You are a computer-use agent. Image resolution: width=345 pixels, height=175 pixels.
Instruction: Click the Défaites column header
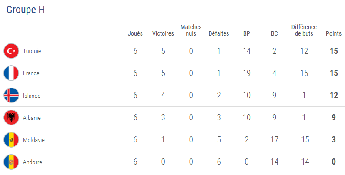click(219, 33)
